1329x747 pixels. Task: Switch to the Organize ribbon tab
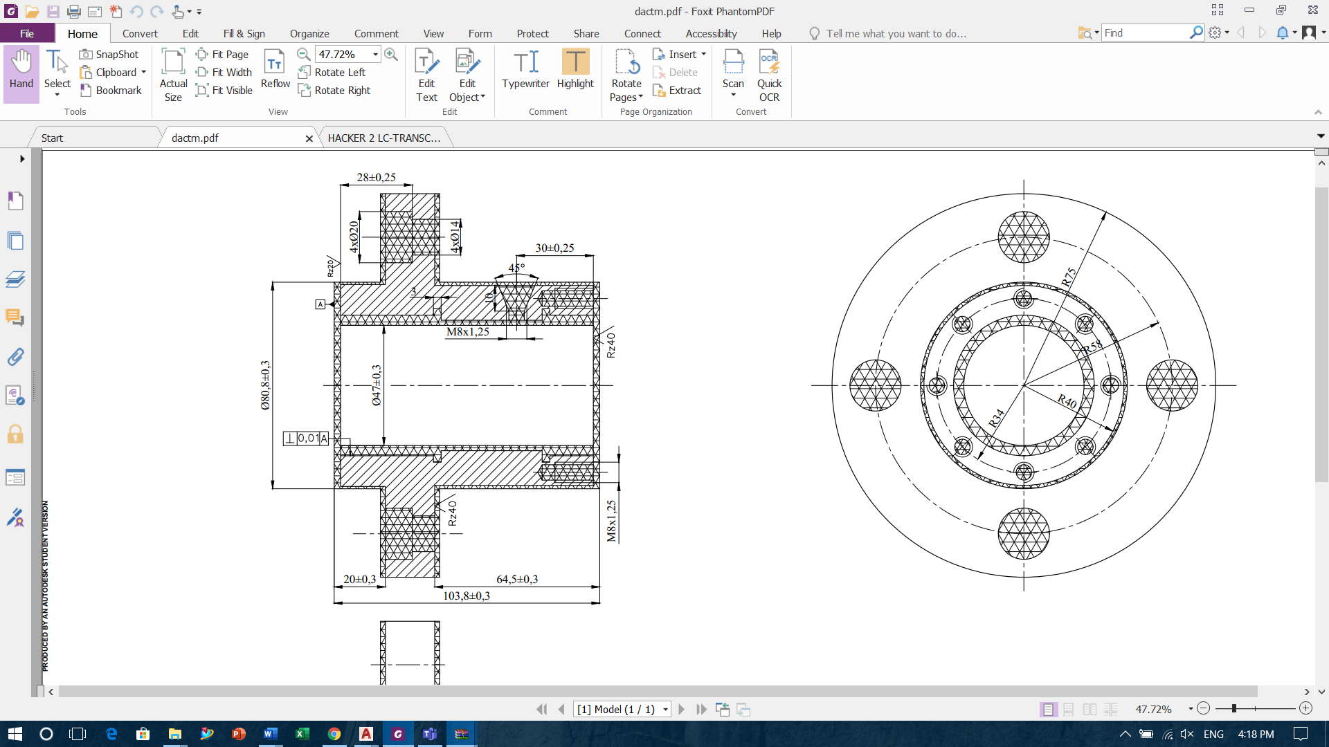[309, 33]
